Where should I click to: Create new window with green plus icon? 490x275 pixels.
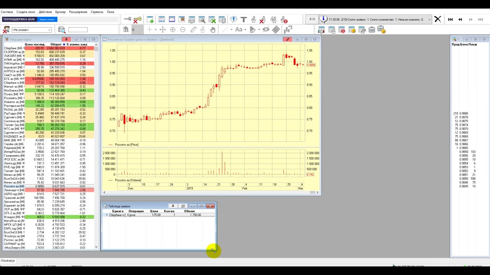click(150, 19)
